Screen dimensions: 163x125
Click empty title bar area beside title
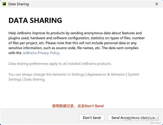pyautogui.click(x=92, y=4)
